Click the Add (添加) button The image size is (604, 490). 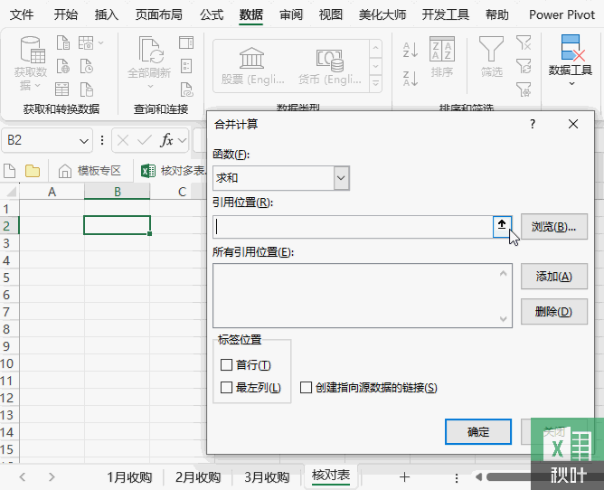[554, 277]
